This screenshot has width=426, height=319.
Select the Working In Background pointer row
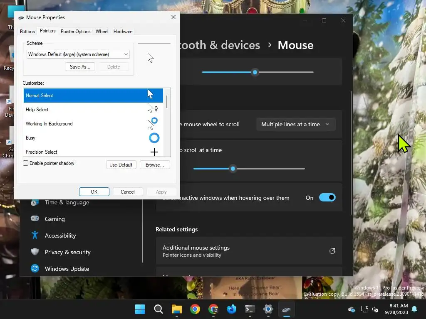point(93,124)
